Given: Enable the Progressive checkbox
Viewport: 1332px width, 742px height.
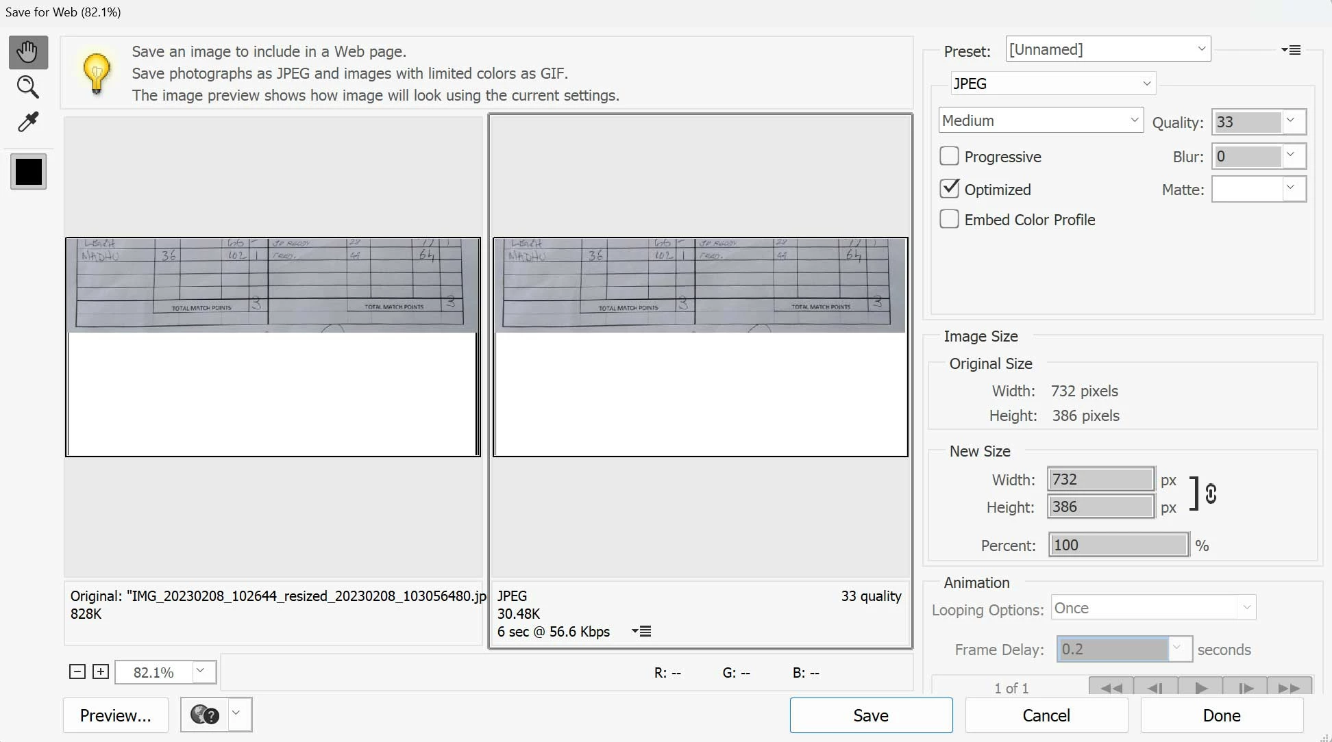Looking at the screenshot, I should pyautogui.click(x=949, y=156).
